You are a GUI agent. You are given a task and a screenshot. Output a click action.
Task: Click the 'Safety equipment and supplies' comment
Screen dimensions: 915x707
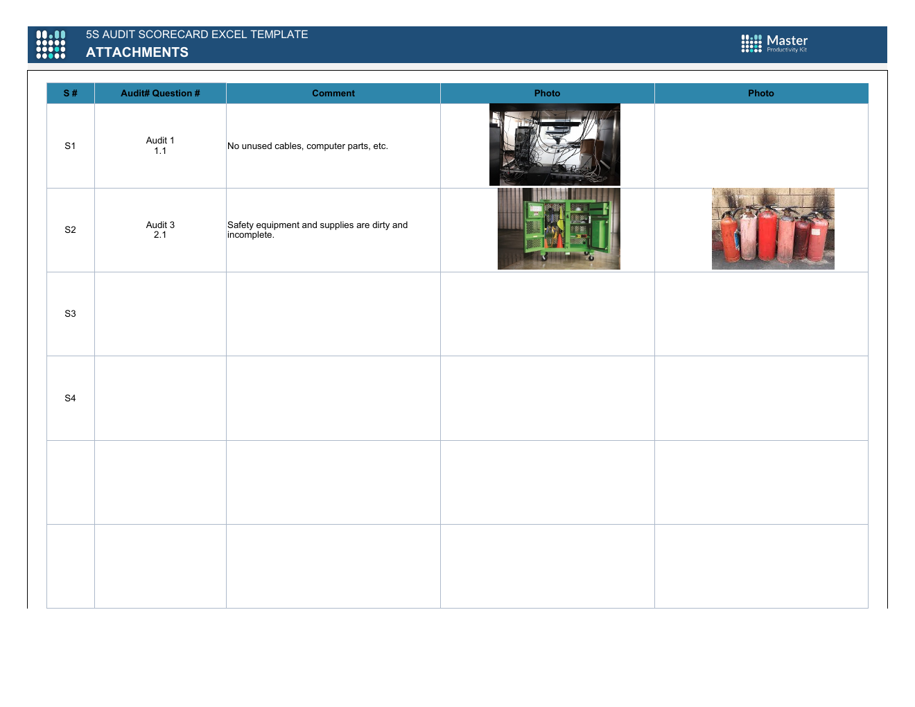click(333, 230)
